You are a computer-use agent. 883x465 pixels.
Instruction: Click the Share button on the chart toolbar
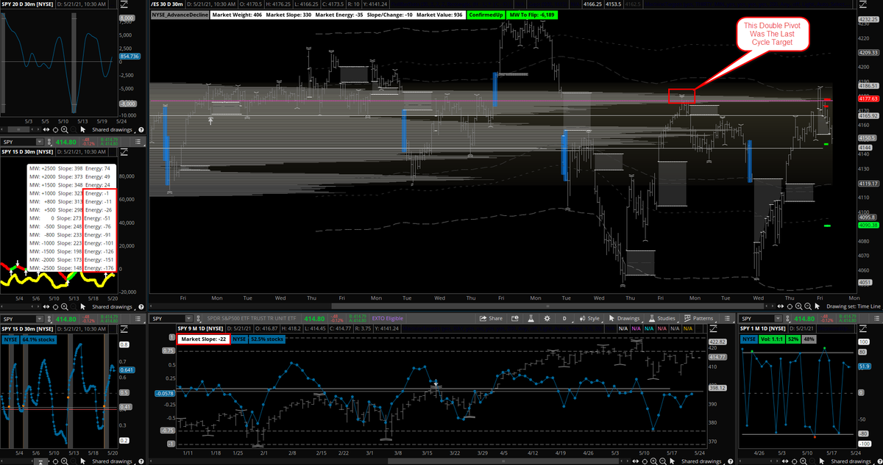493,319
